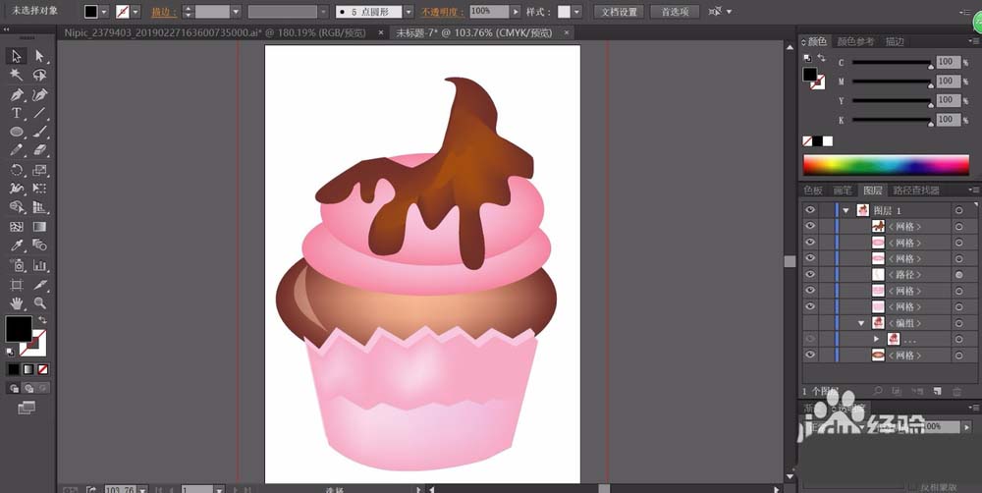Click the 文档设置 button
This screenshot has width=982, height=493.
click(x=619, y=12)
